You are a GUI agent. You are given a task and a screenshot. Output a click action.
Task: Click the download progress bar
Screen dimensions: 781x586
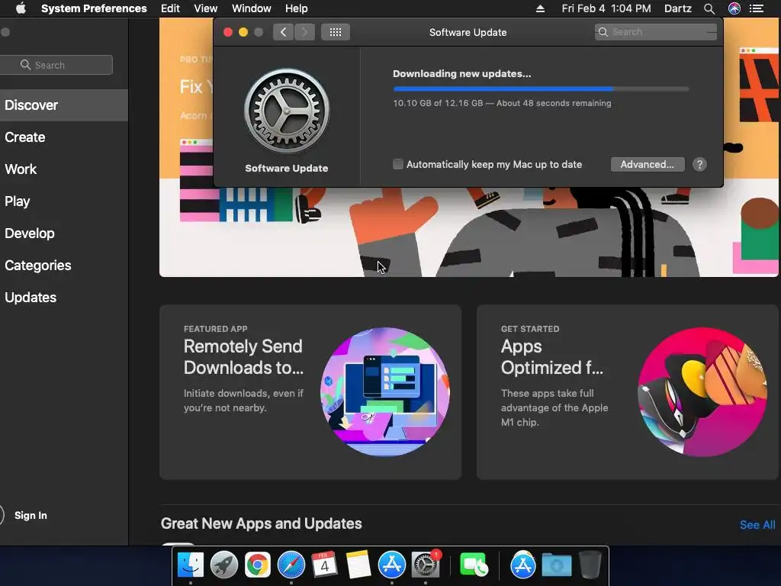click(x=541, y=89)
